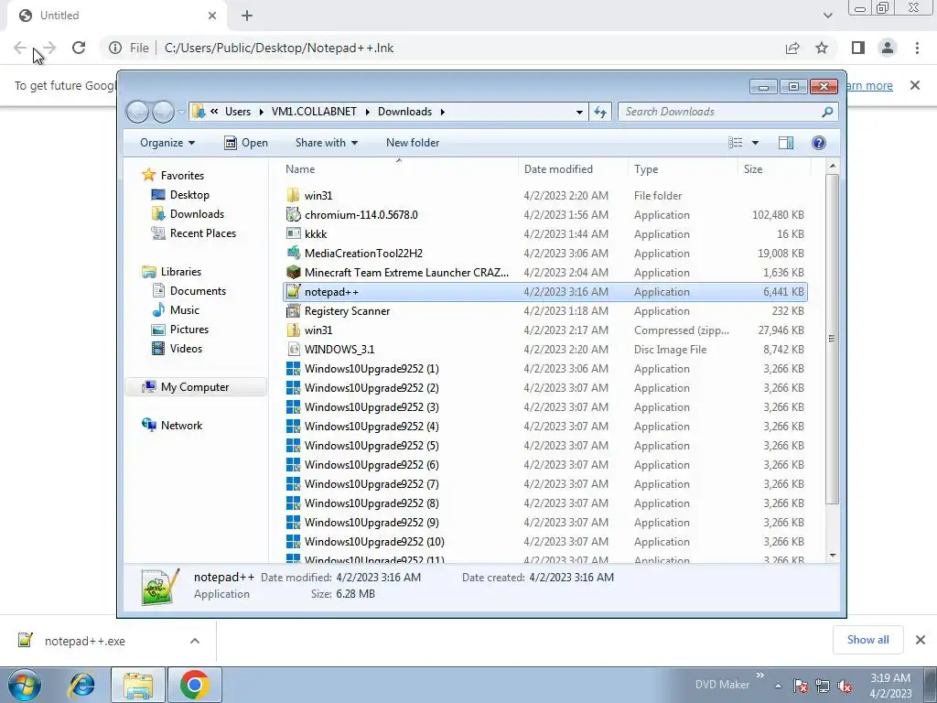This screenshot has width=937, height=703.
Task: Click the Explorer help question mark icon
Action: click(819, 142)
